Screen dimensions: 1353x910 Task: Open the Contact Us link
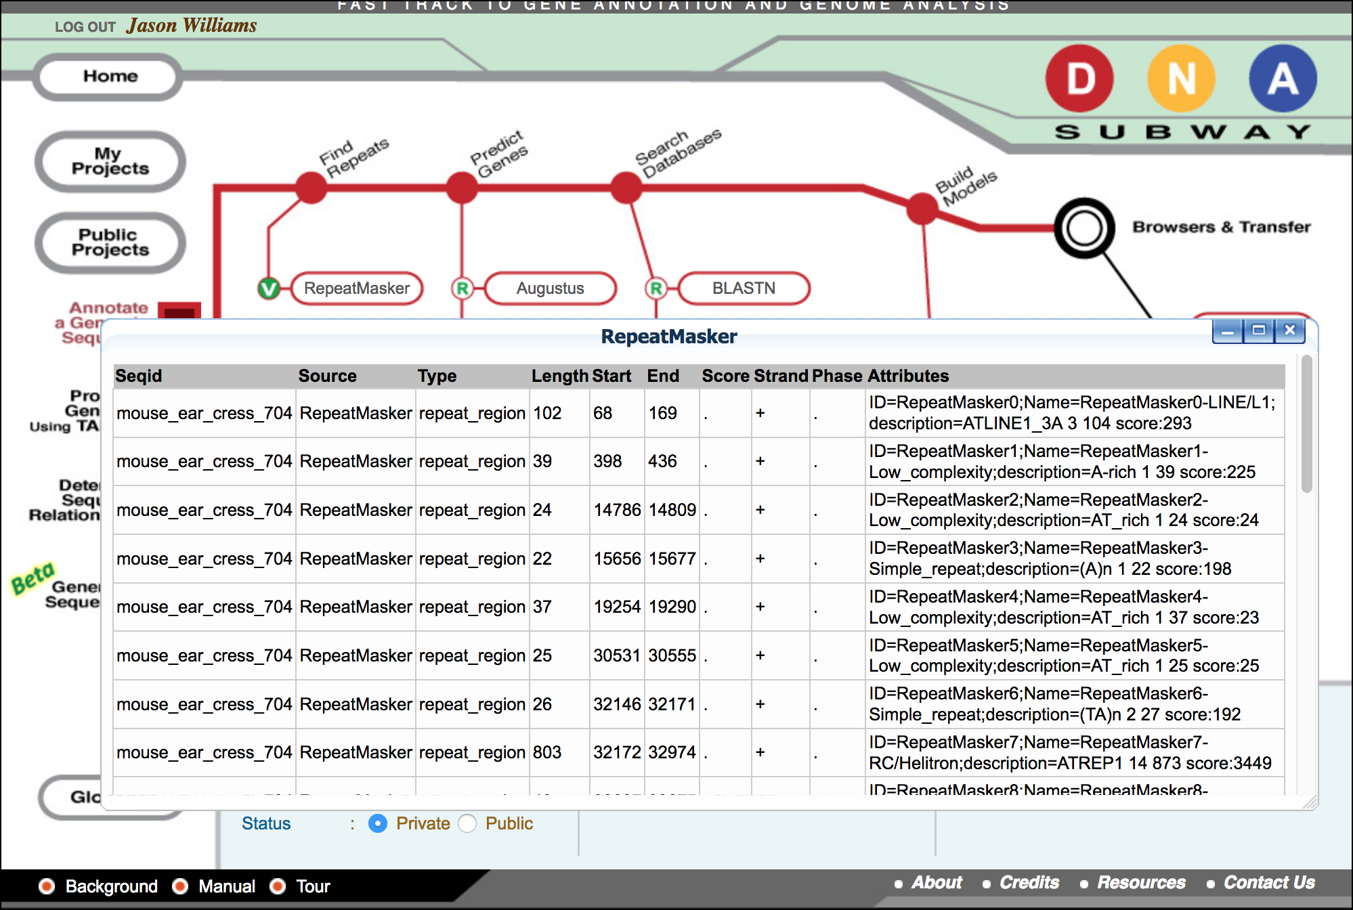1269,882
